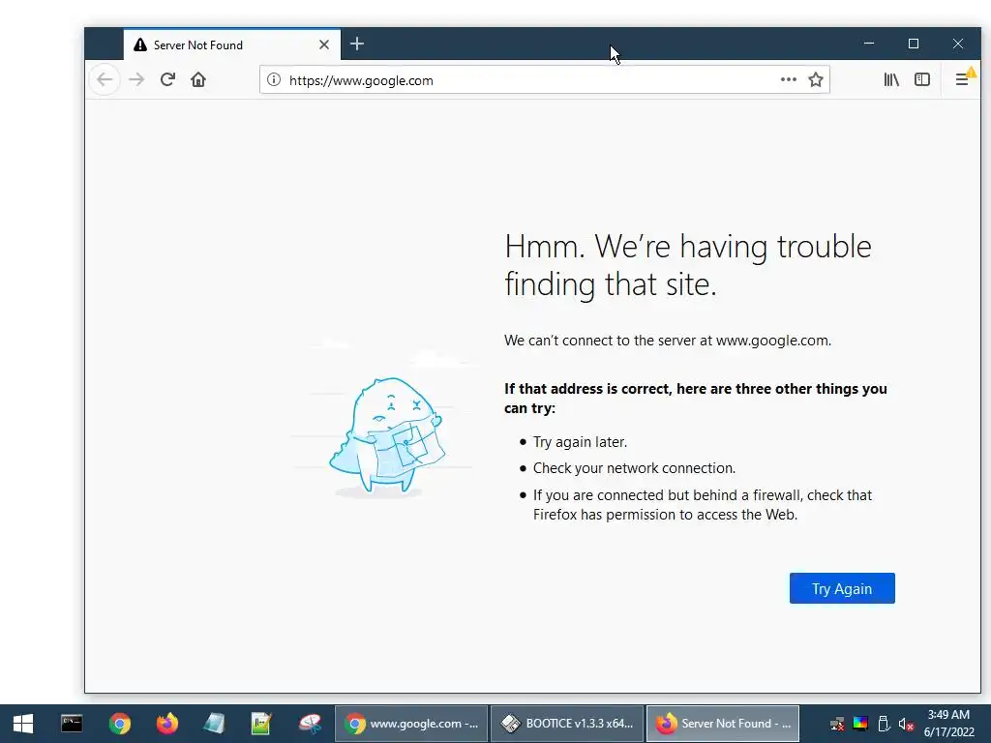Open the network status tray icon
The height and width of the screenshot is (743, 991).
point(837,724)
